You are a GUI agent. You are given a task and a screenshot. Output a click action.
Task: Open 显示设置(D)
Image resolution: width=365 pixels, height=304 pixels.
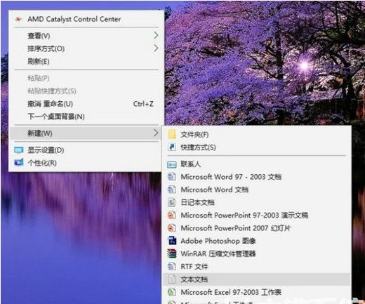tap(86, 150)
